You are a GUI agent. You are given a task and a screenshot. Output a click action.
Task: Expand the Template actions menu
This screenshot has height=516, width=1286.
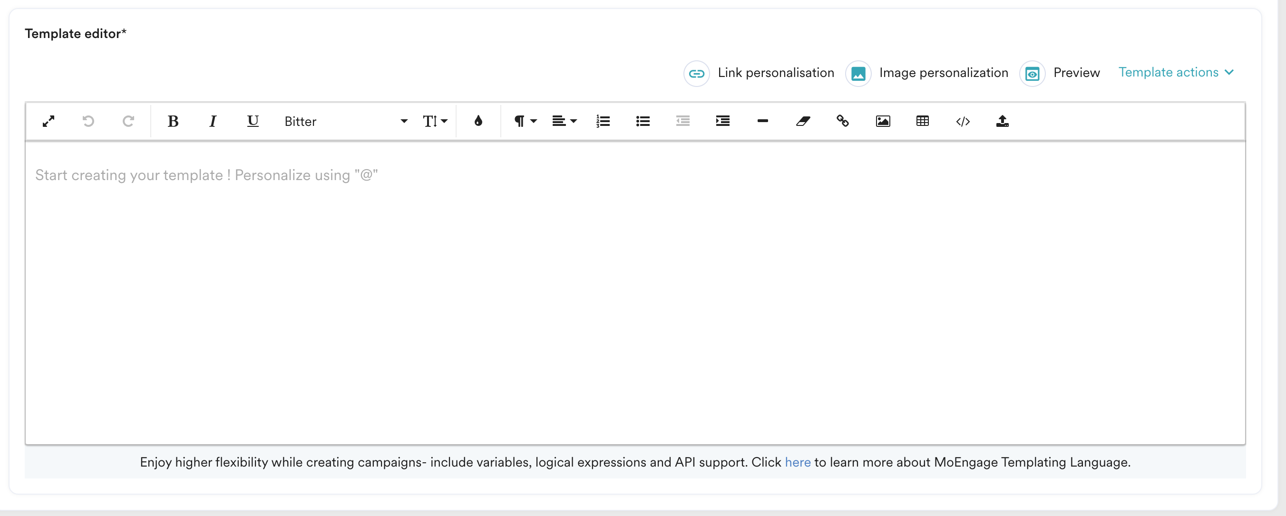tap(1176, 72)
